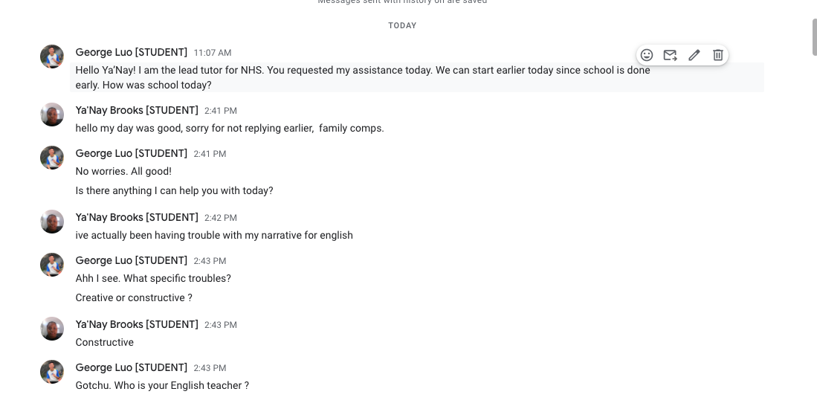Viewport: 817px width, 406px height.
Task: Click the 'Who is your English teacher' message
Action: (162, 385)
